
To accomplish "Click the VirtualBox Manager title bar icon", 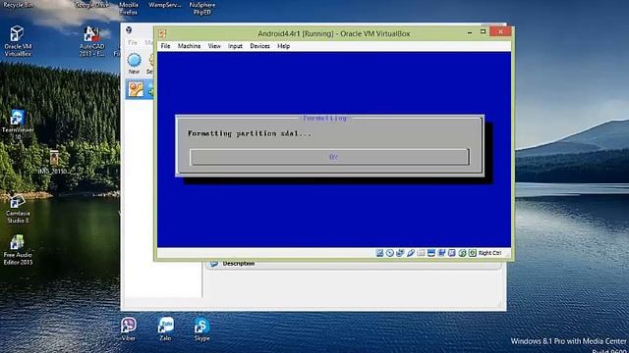I will (129, 29).
